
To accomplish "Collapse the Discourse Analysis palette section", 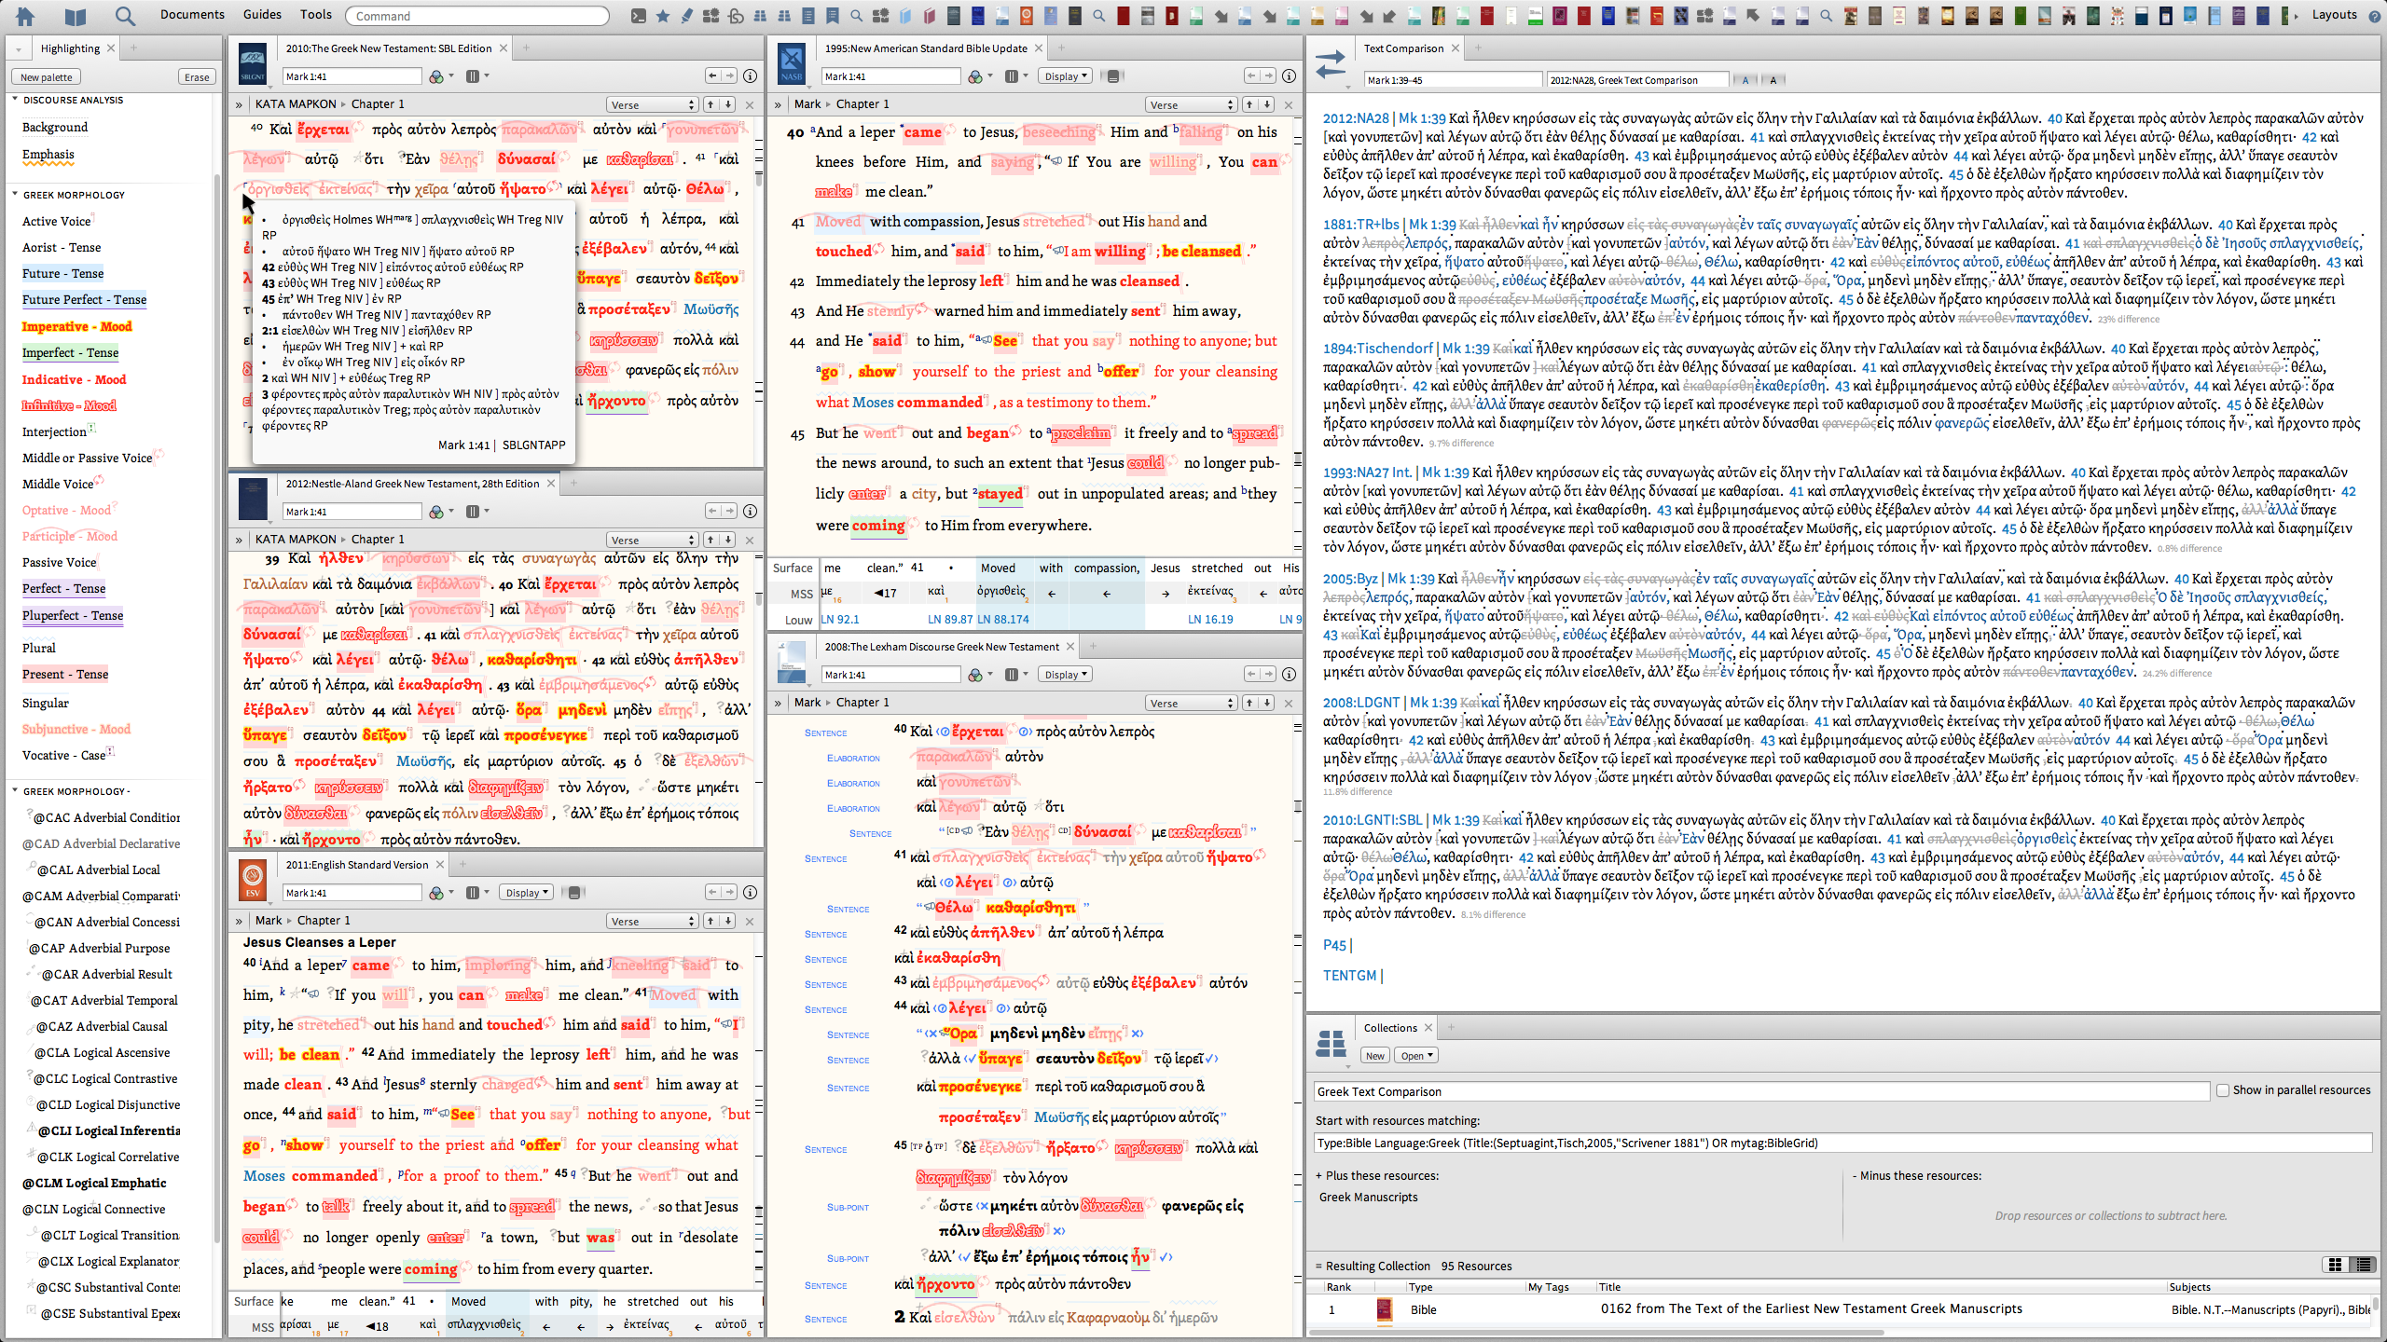I will 15,100.
